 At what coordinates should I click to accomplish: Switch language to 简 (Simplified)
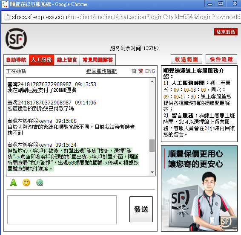tap(134, 71)
